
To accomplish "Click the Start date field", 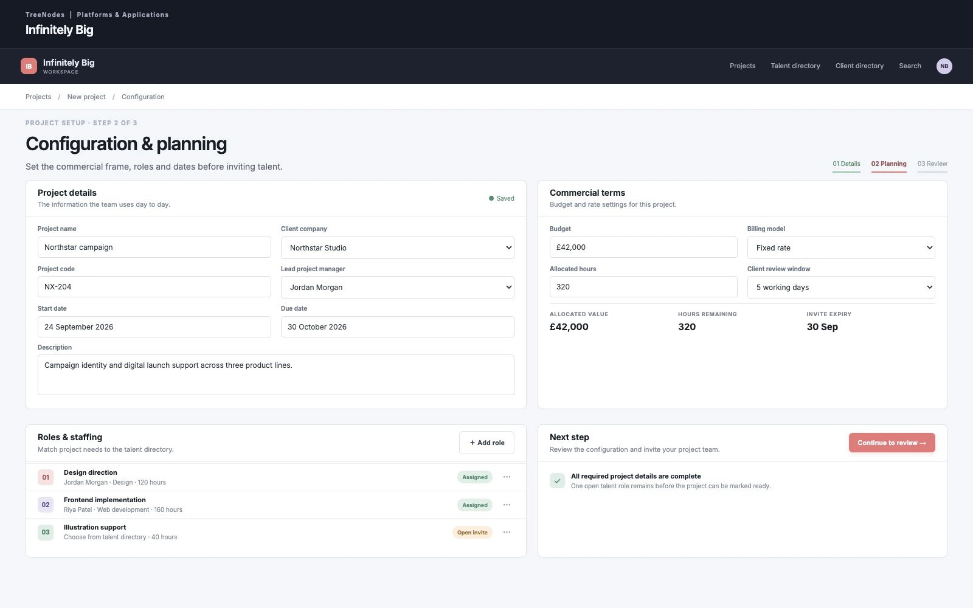I will click(x=154, y=326).
